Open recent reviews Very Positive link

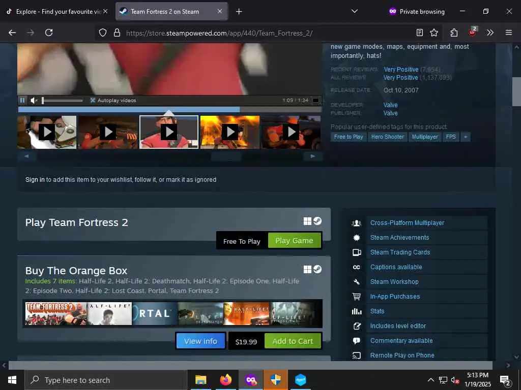[401, 69]
